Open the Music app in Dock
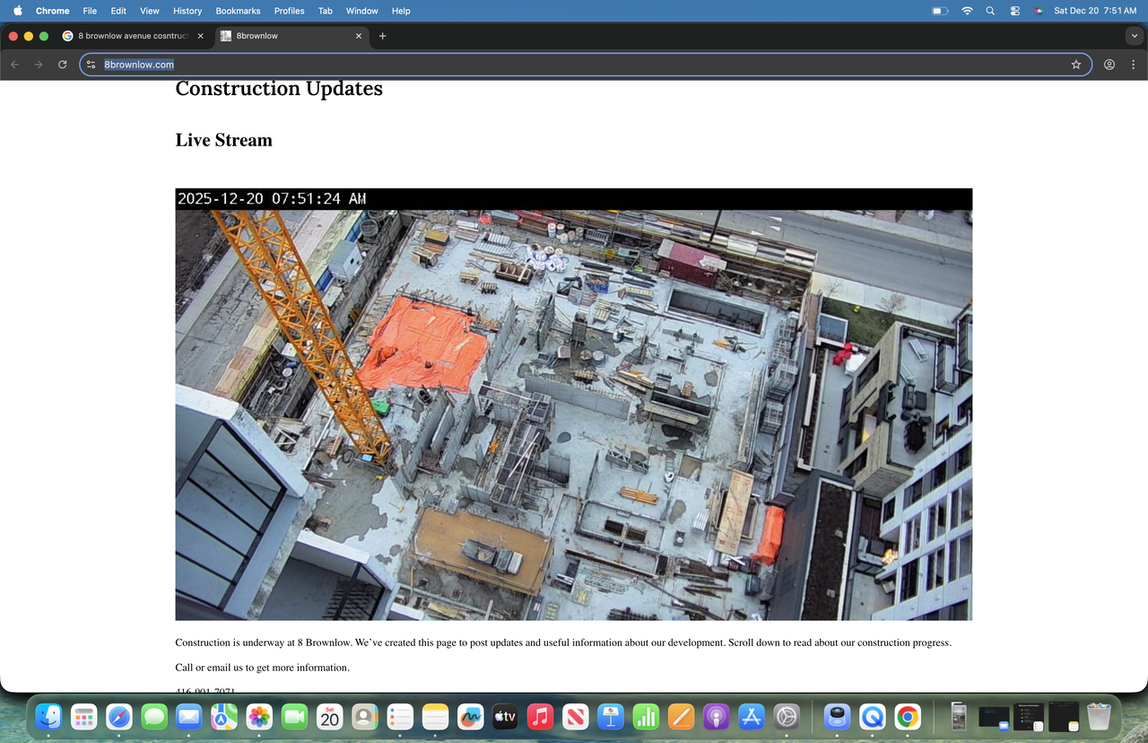 [540, 717]
